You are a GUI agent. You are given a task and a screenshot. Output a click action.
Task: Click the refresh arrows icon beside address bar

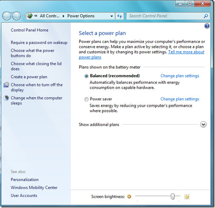pos(119,16)
